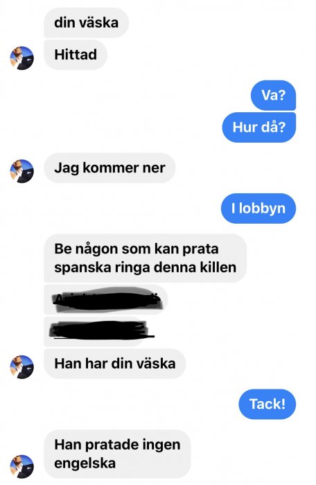This screenshot has height=485, width=316.
Task: Select the 'Han pratade ingen engelska' bubble
Action: click(117, 454)
